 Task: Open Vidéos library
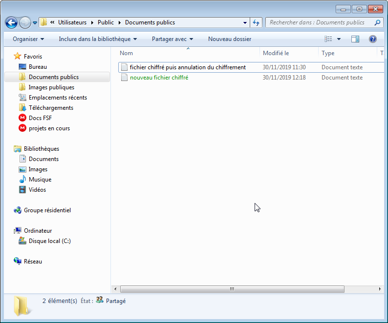pos(37,190)
